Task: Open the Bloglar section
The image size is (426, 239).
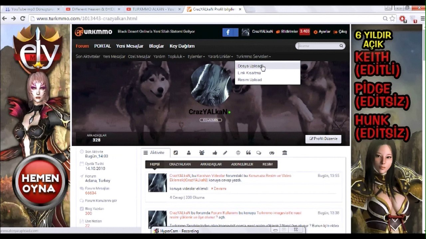Action: [156, 46]
